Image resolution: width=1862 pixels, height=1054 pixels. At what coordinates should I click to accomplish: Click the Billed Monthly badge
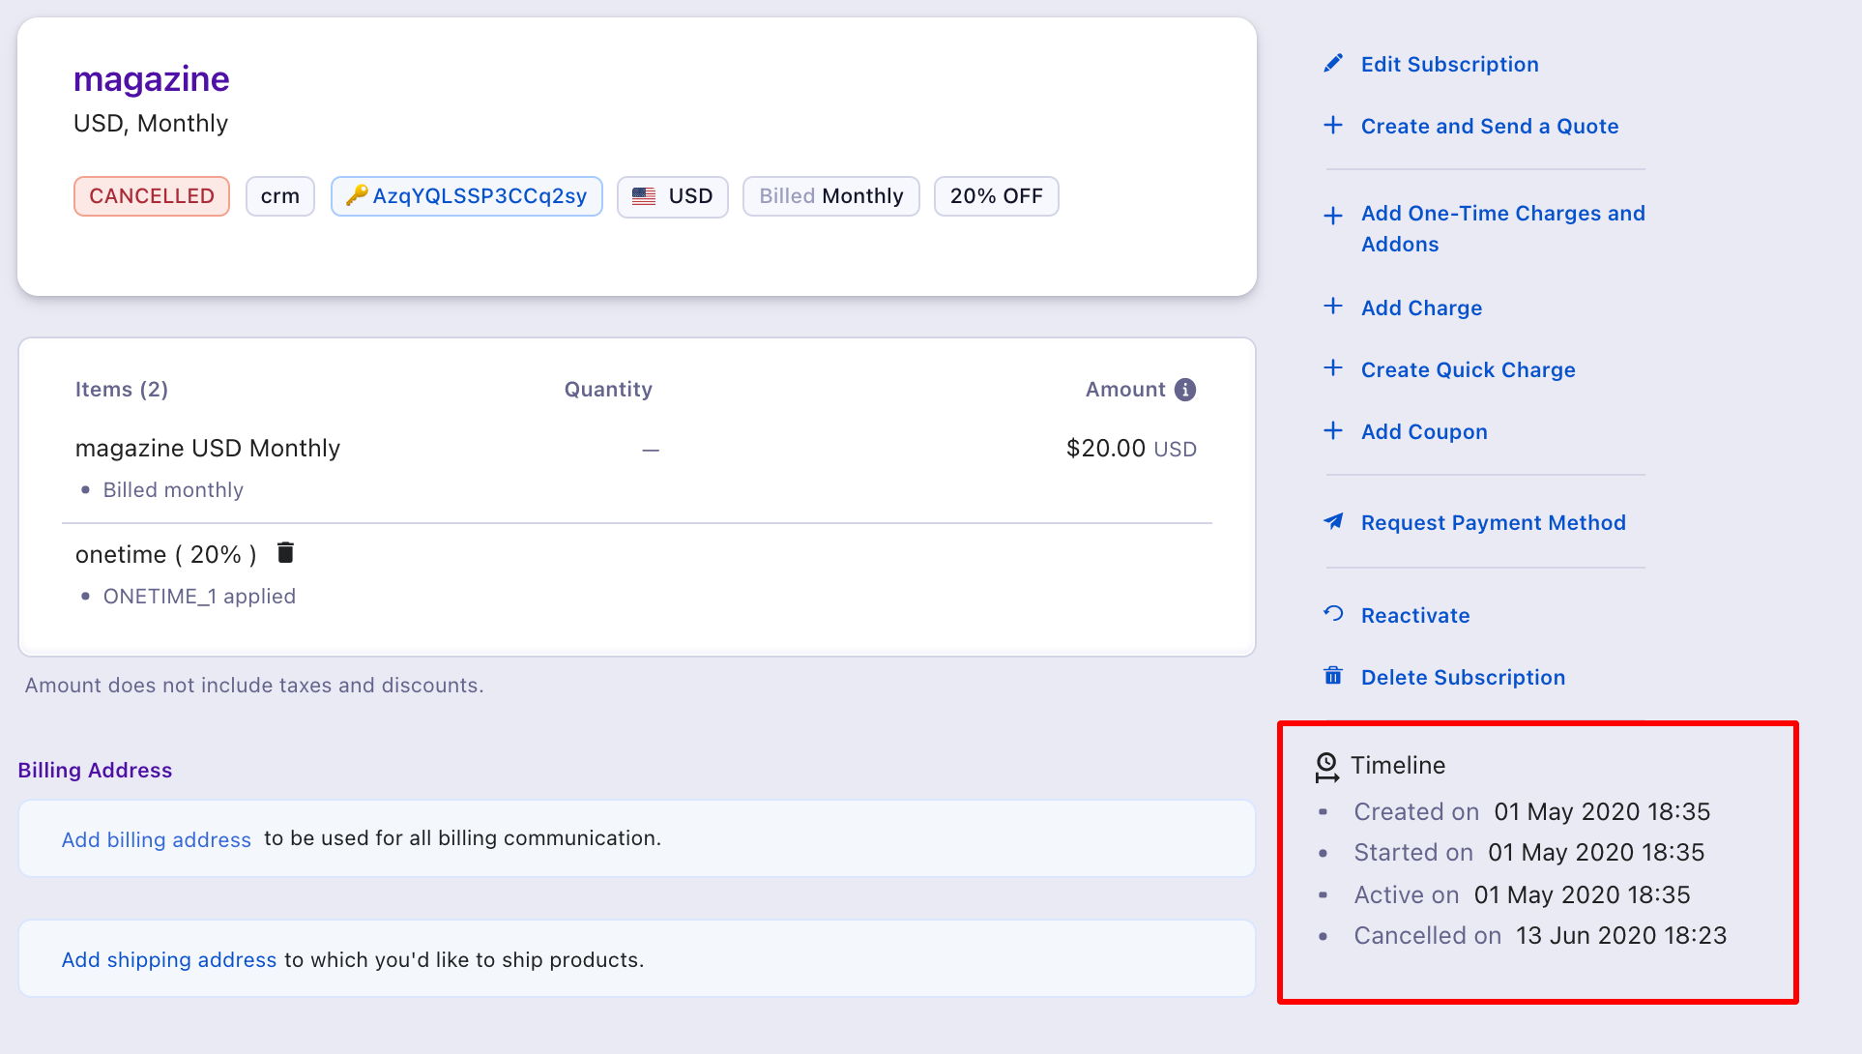tap(830, 196)
